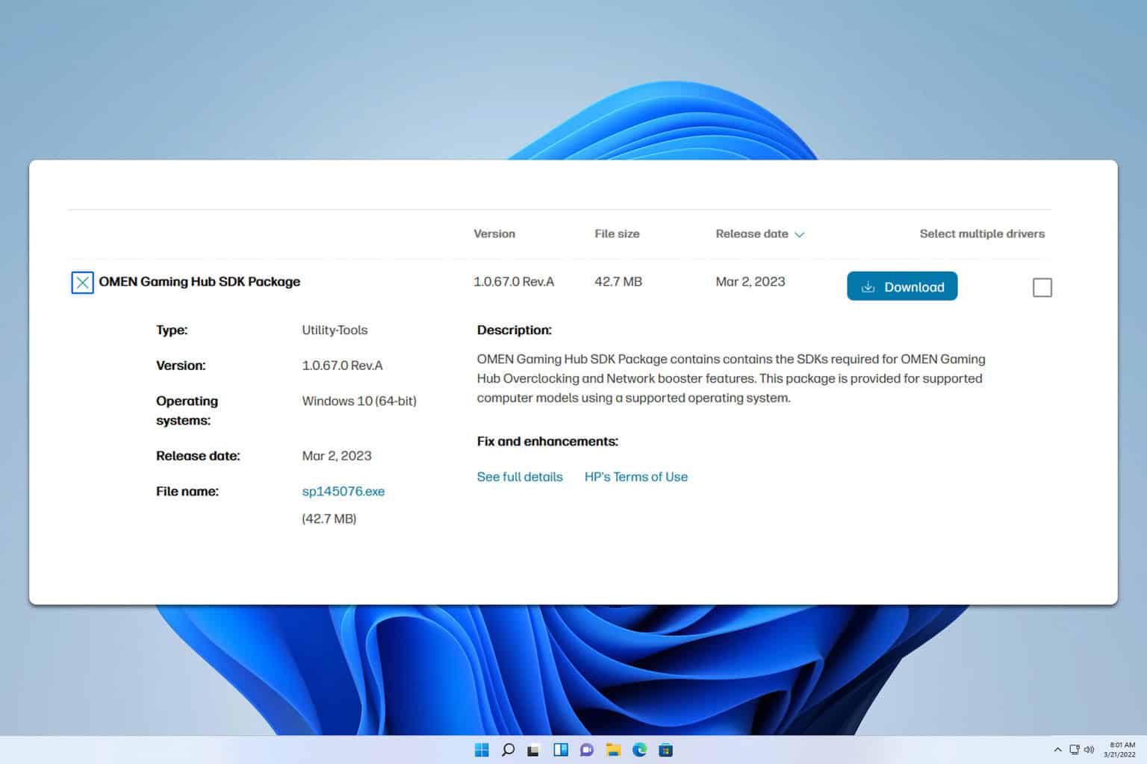Screen dimensions: 1147x764
Task: Open Task View from taskbar
Action: coord(533,751)
